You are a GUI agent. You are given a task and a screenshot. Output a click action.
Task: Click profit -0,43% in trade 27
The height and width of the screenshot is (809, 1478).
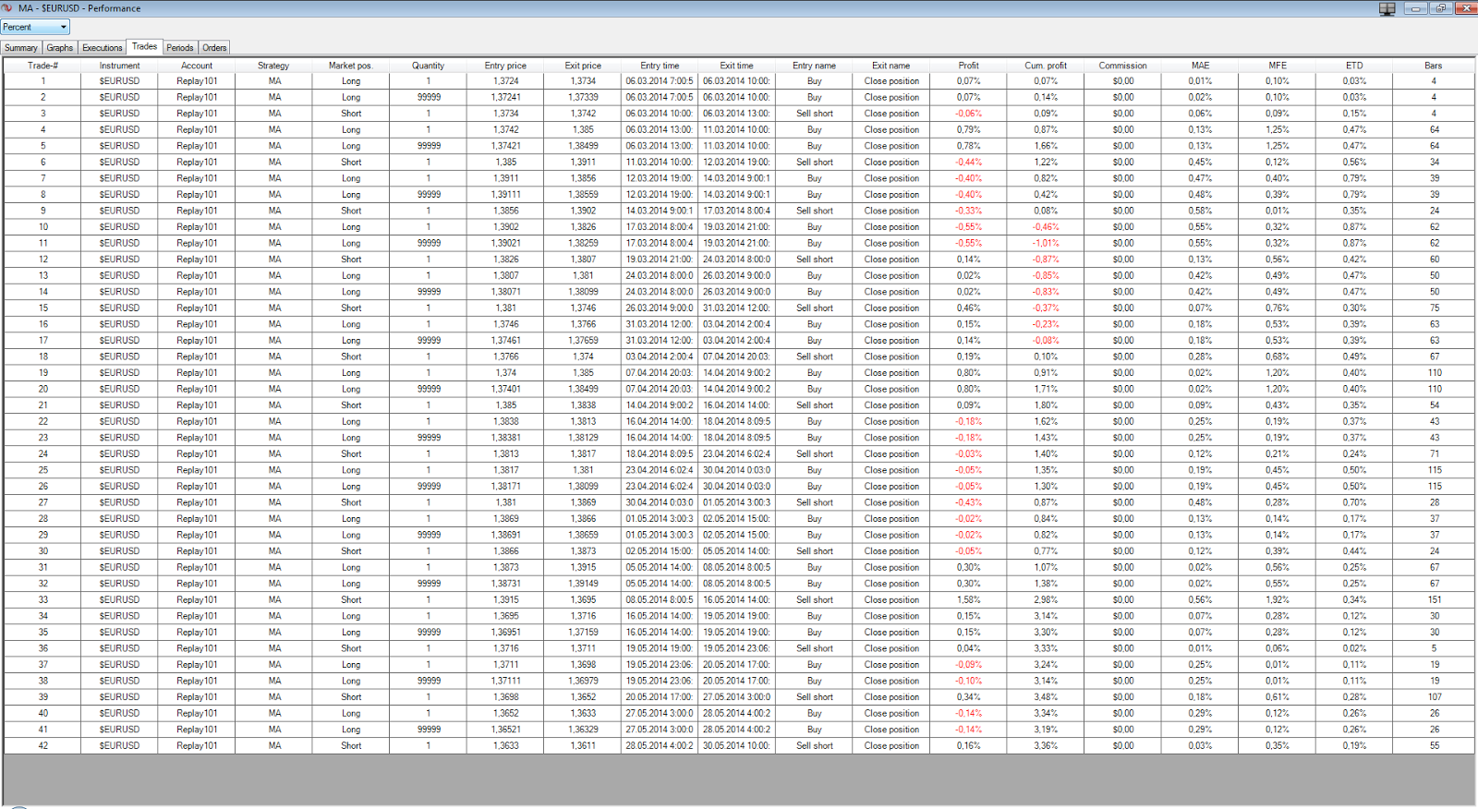(x=968, y=502)
